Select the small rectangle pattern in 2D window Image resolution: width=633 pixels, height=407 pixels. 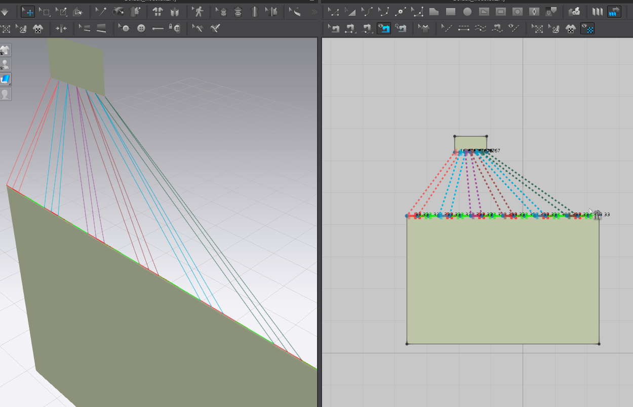click(470, 142)
